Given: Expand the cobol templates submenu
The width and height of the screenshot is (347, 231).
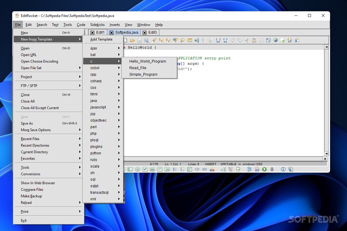Looking at the screenshot, I should [103, 68].
